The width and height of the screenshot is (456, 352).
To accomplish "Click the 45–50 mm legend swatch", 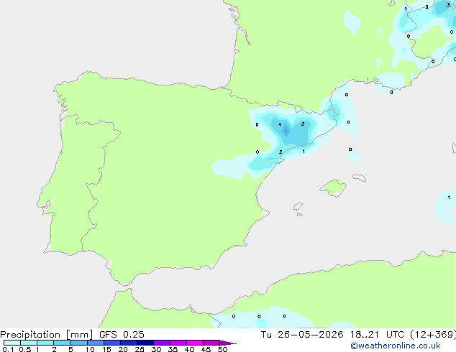I will tap(211, 343).
